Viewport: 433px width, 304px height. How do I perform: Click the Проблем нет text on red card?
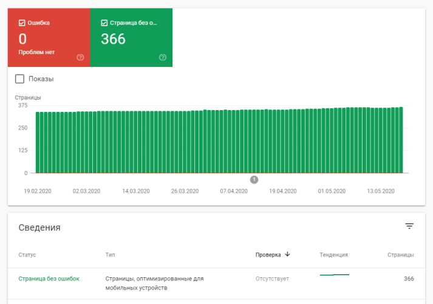pyautogui.click(x=36, y=52)
